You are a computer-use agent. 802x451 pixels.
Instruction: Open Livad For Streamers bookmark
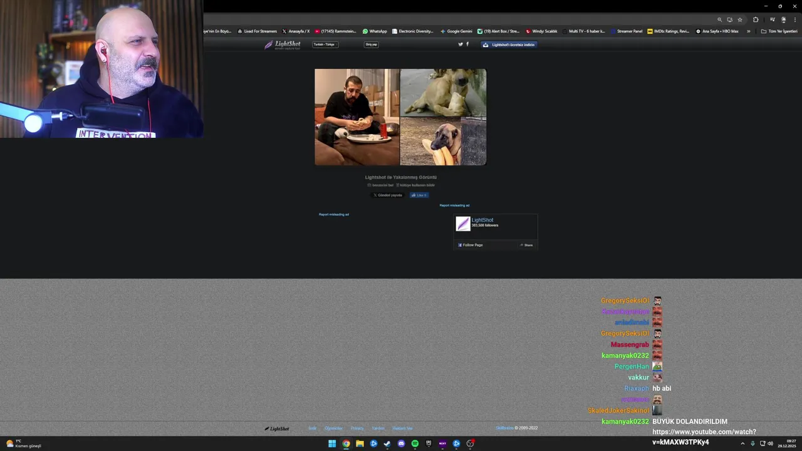257,31
